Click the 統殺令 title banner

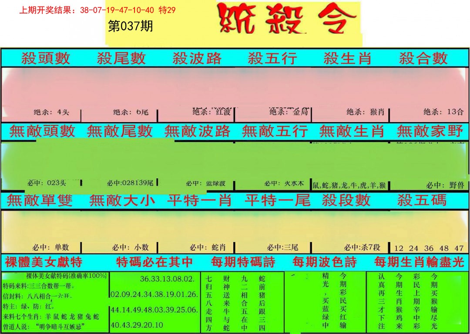288,20
